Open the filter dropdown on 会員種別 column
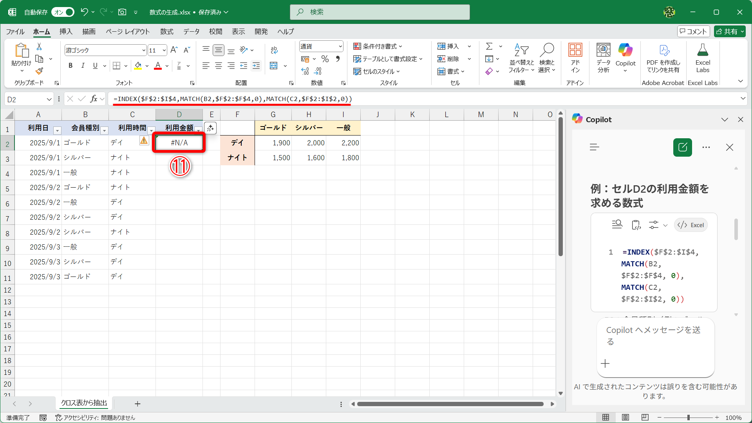 tap(104, 130)
